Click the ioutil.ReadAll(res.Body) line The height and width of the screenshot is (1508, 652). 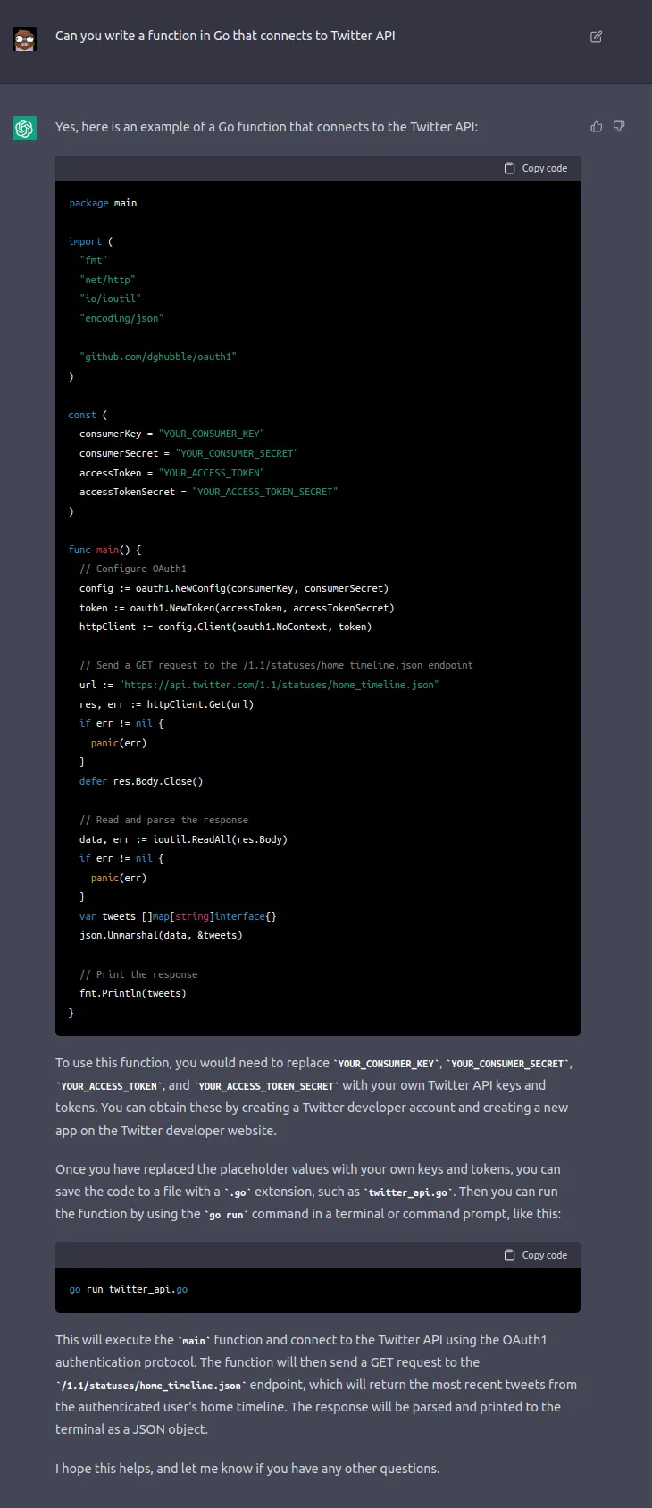[x=183, y=839]
